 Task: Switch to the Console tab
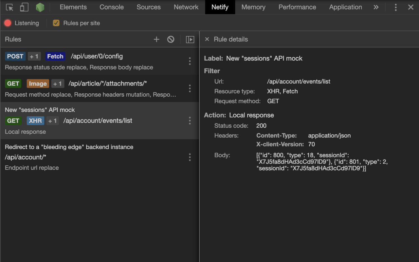pos(112,7)
